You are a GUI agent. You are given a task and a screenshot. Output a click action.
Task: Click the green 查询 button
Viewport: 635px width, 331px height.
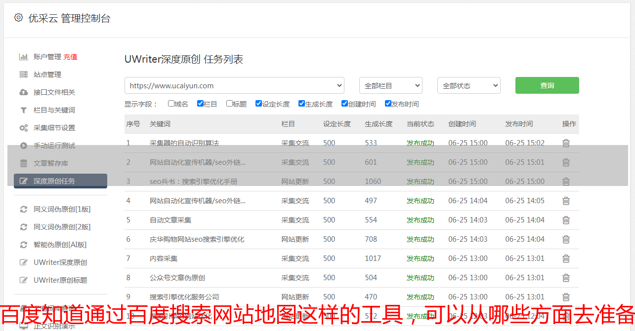(x=547, y=85)
